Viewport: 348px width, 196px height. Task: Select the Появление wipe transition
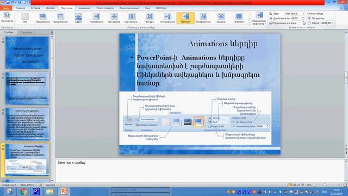click(x=96, y=18)
